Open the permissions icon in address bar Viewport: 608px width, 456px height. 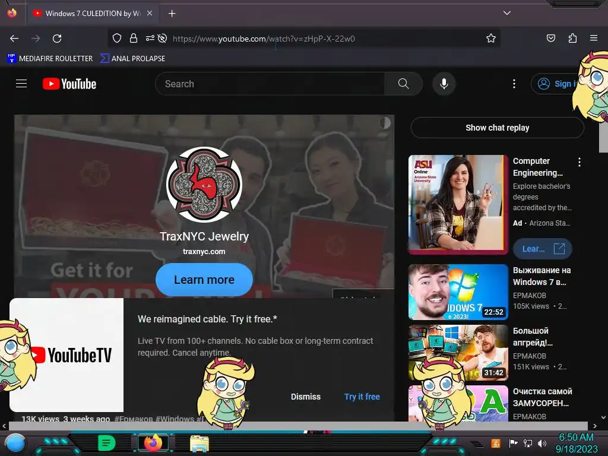click(x=150, y=38)
